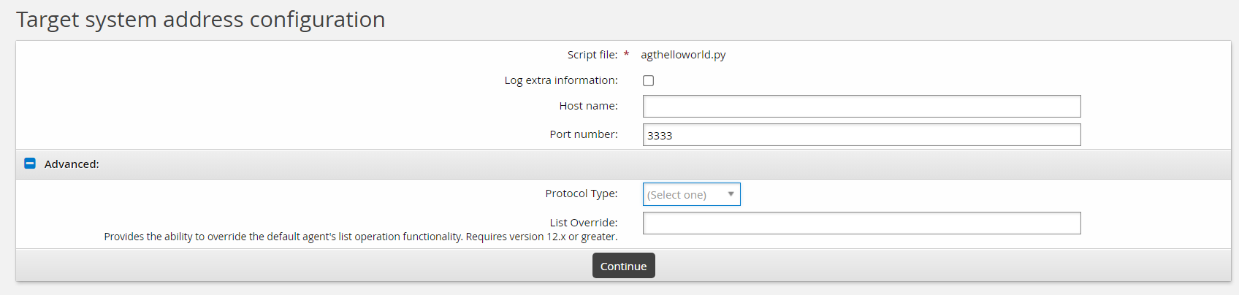Collapse the Advanced section minus icon
This screenshot has width=1239, height=295.
(x=30, y=164)
